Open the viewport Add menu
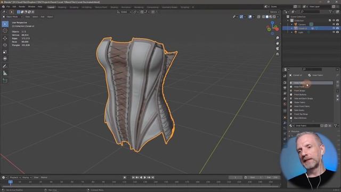 (43, 17)
